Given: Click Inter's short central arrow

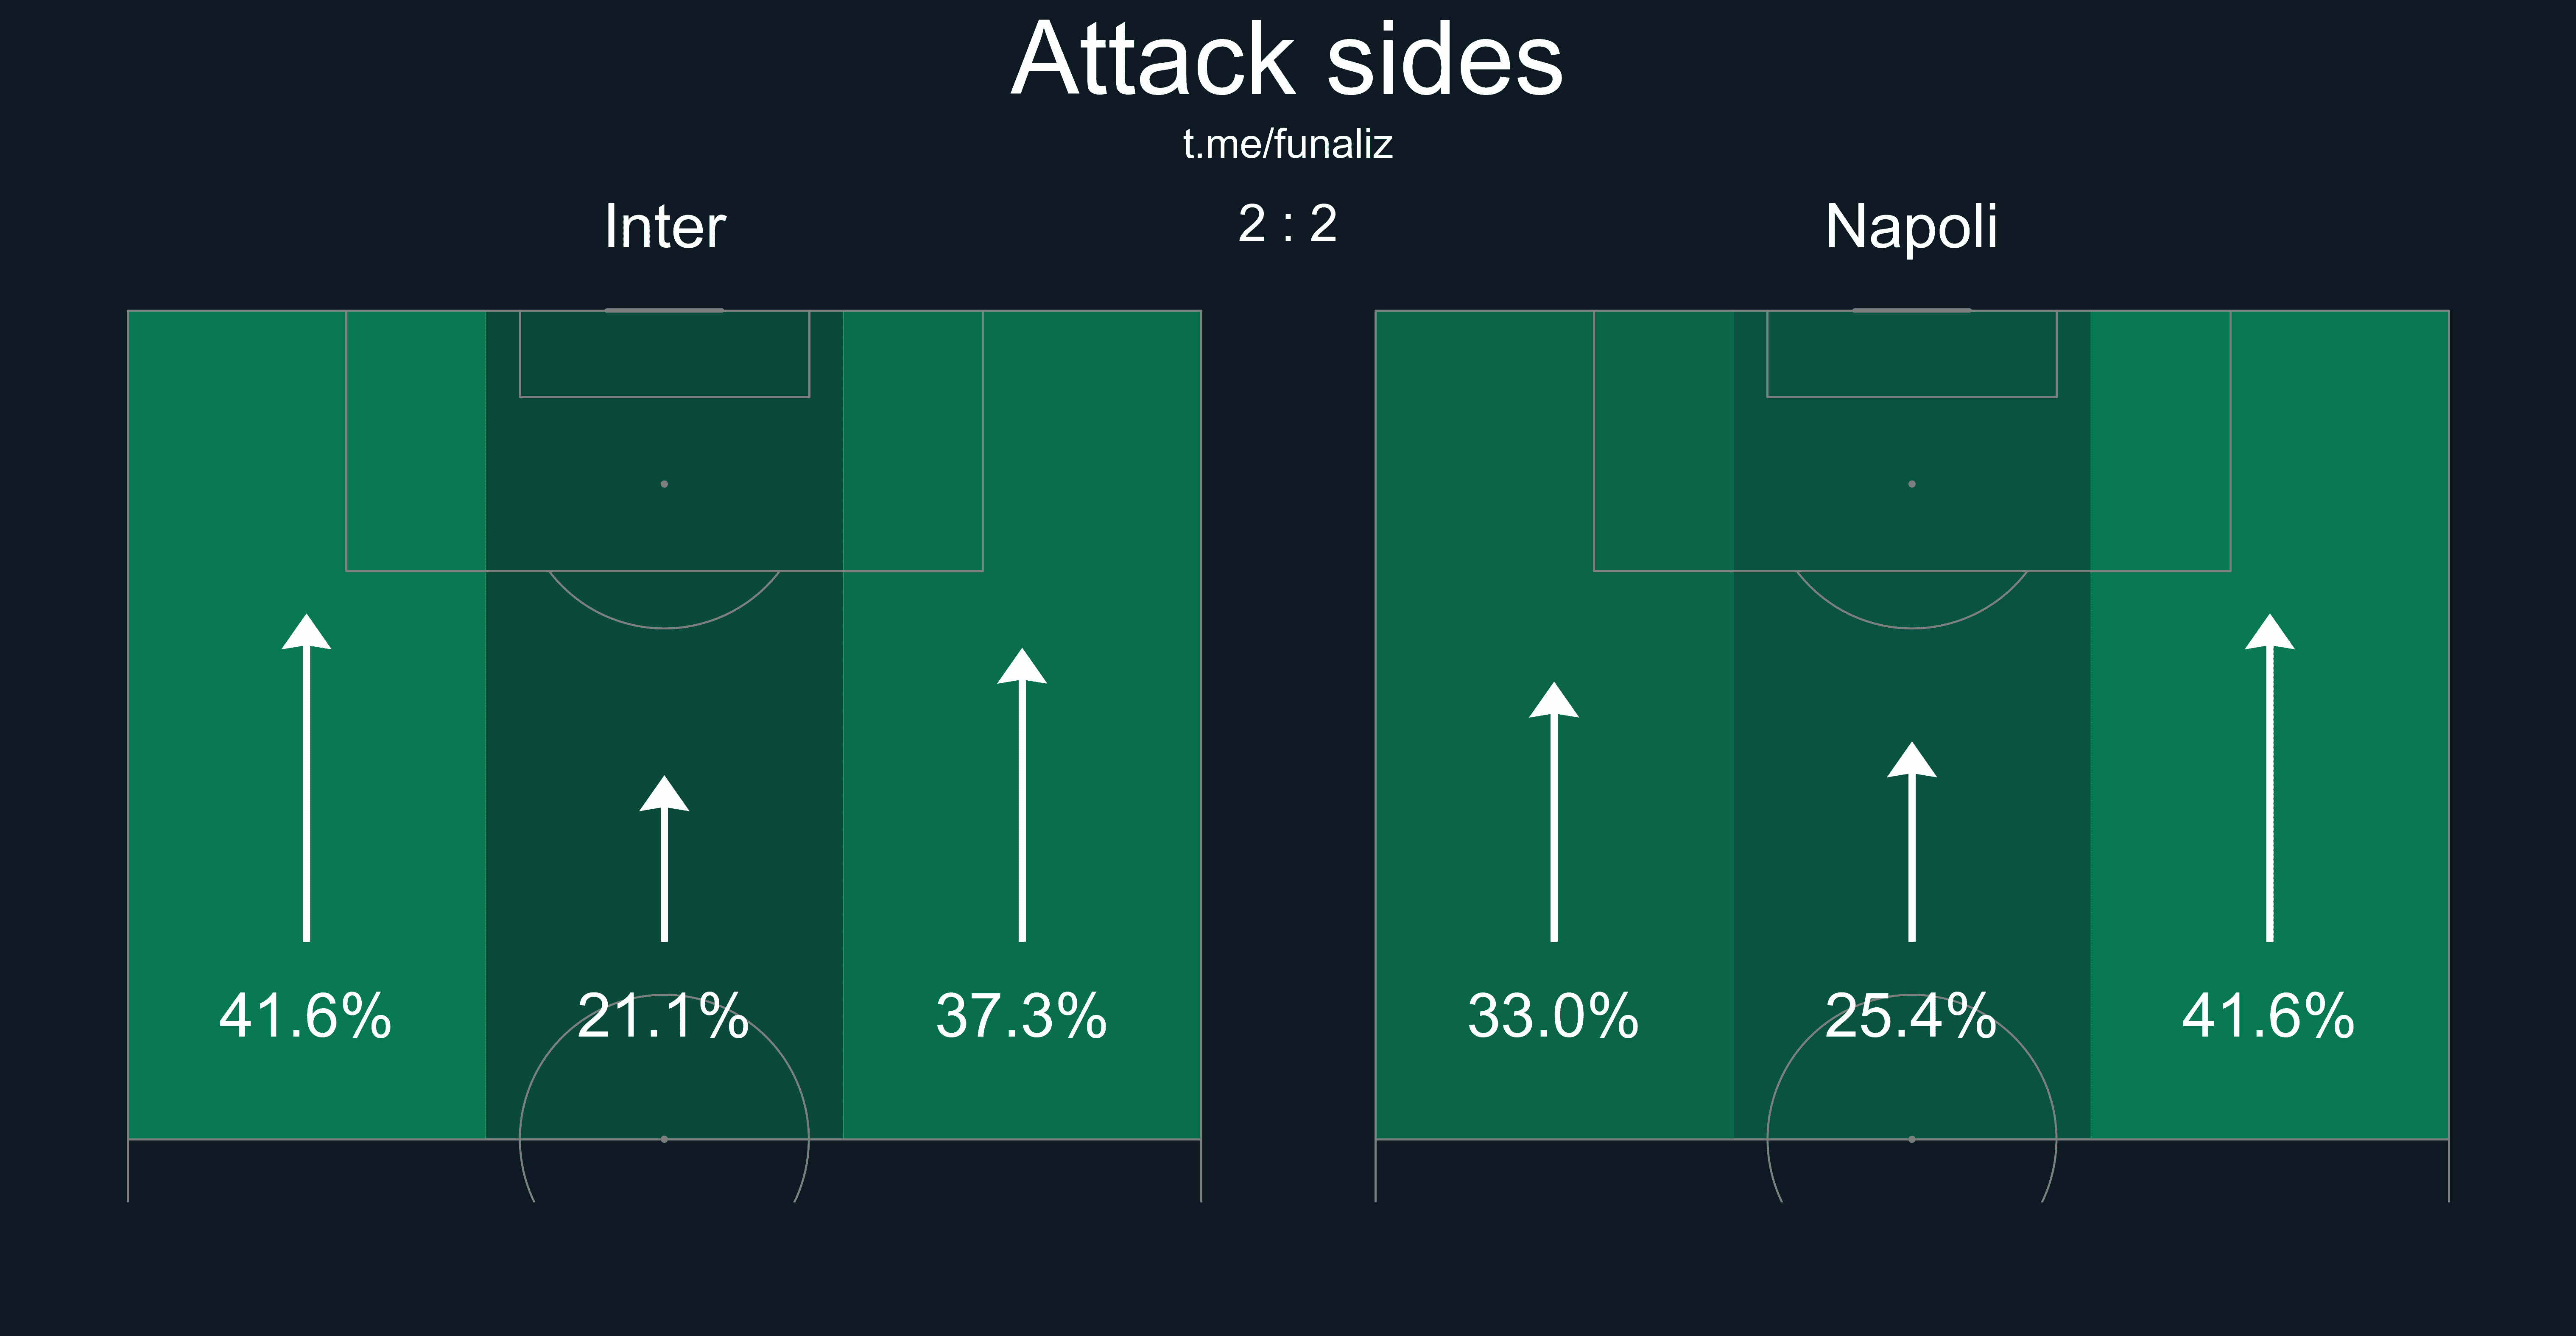Looking at the screenshot, I should coord(664,860).
